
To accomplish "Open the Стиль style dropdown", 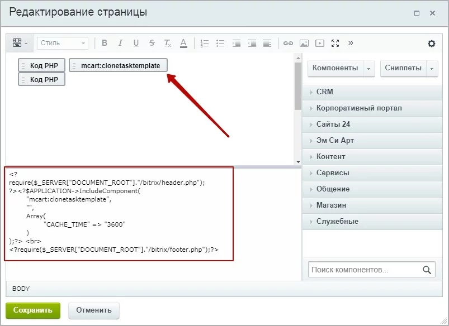I will tap(63, 43).
